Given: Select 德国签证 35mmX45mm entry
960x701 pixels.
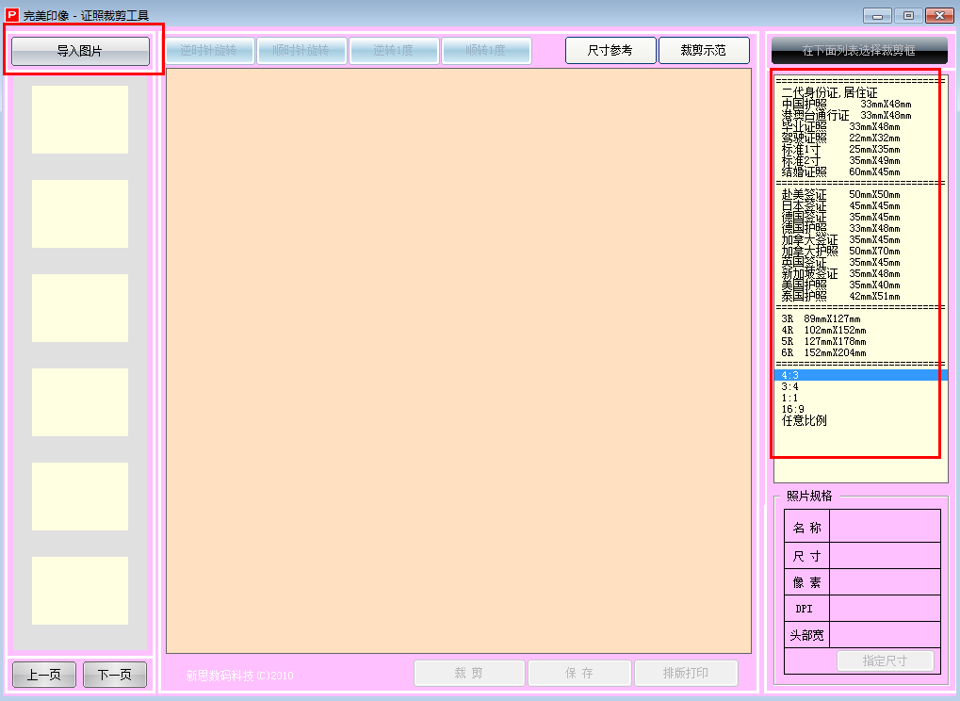Looking at the screenshot, I should (860, 218).
